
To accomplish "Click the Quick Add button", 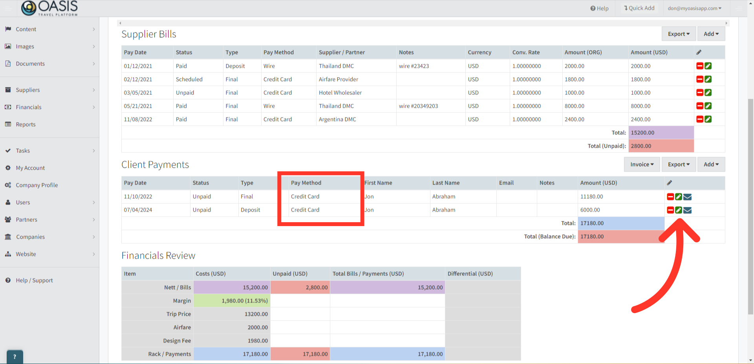I will 639,8.
